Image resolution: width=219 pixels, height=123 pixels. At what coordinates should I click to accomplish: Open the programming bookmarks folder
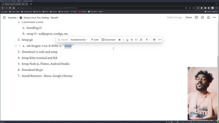(x=26, y=12)
